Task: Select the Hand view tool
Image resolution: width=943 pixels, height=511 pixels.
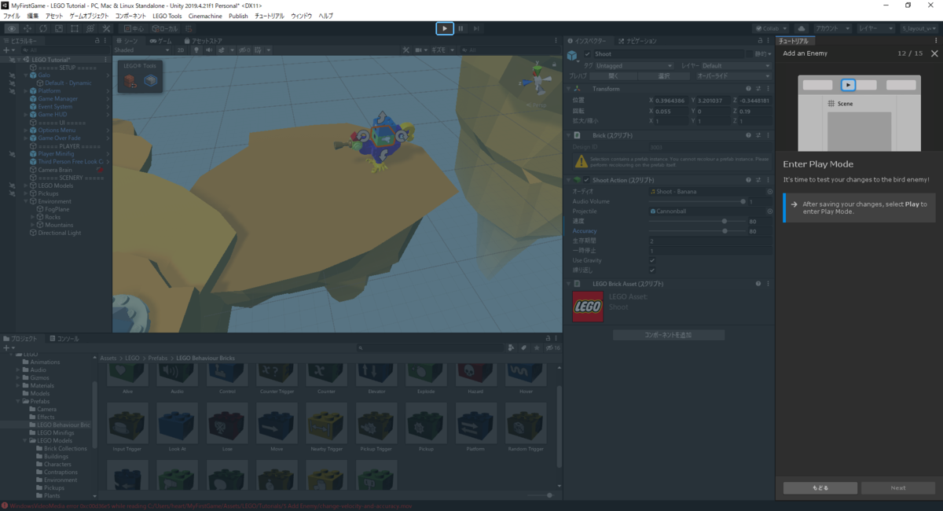Action: [x=13, y=28]
